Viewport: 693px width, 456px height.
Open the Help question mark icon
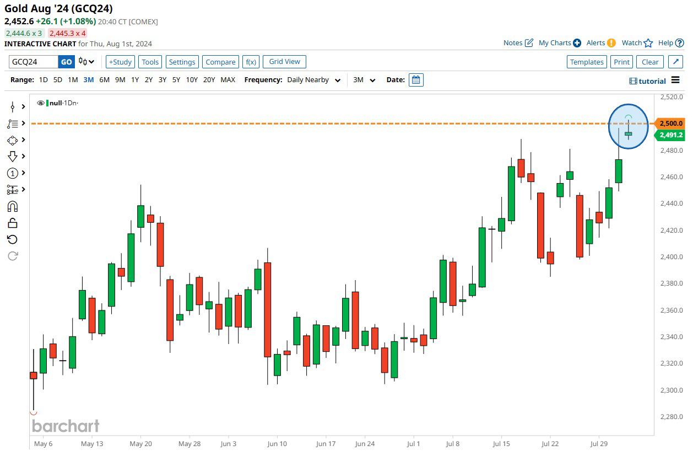tap(680, 43)
